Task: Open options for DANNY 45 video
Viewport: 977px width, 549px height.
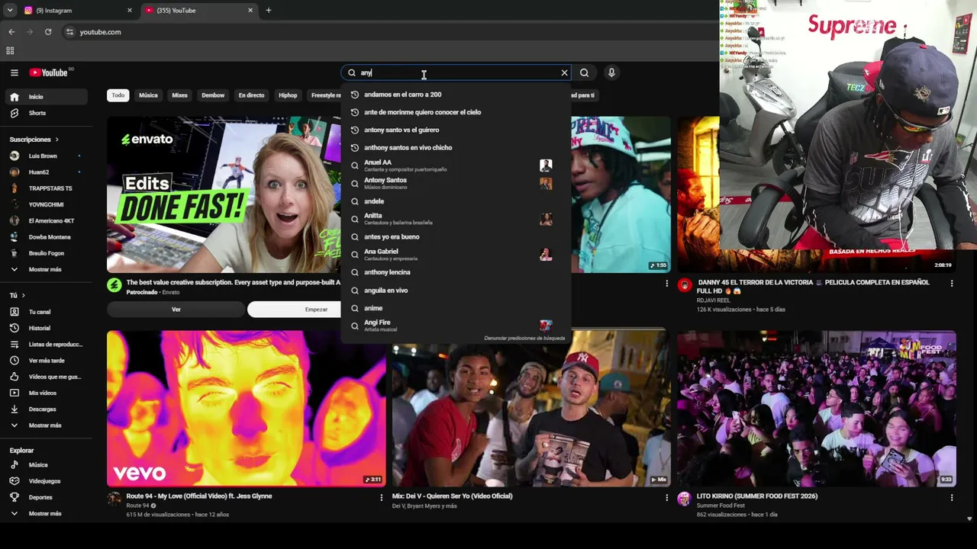Action: [952, 284]
